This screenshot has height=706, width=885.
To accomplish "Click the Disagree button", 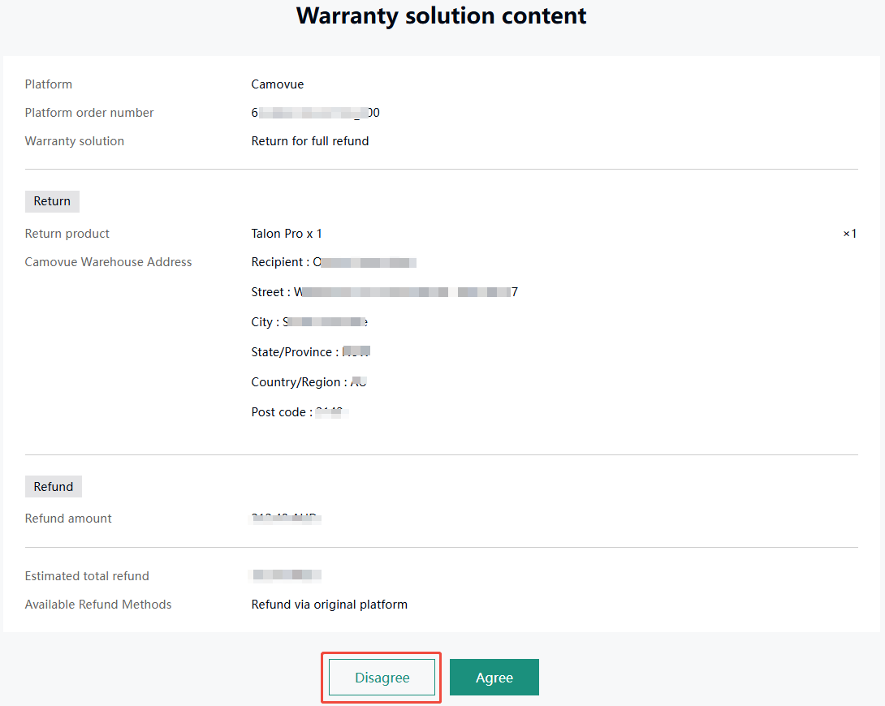I will click(x=382, y=678).
